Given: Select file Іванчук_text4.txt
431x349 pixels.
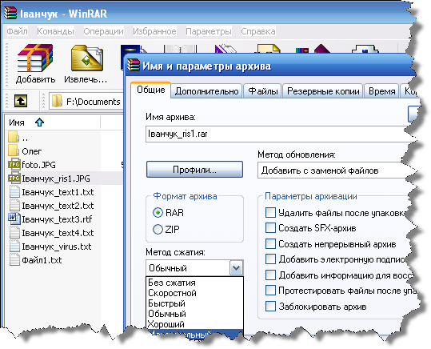Looking at the screenshot, I should pyautogui.click(x=58, y=233).
